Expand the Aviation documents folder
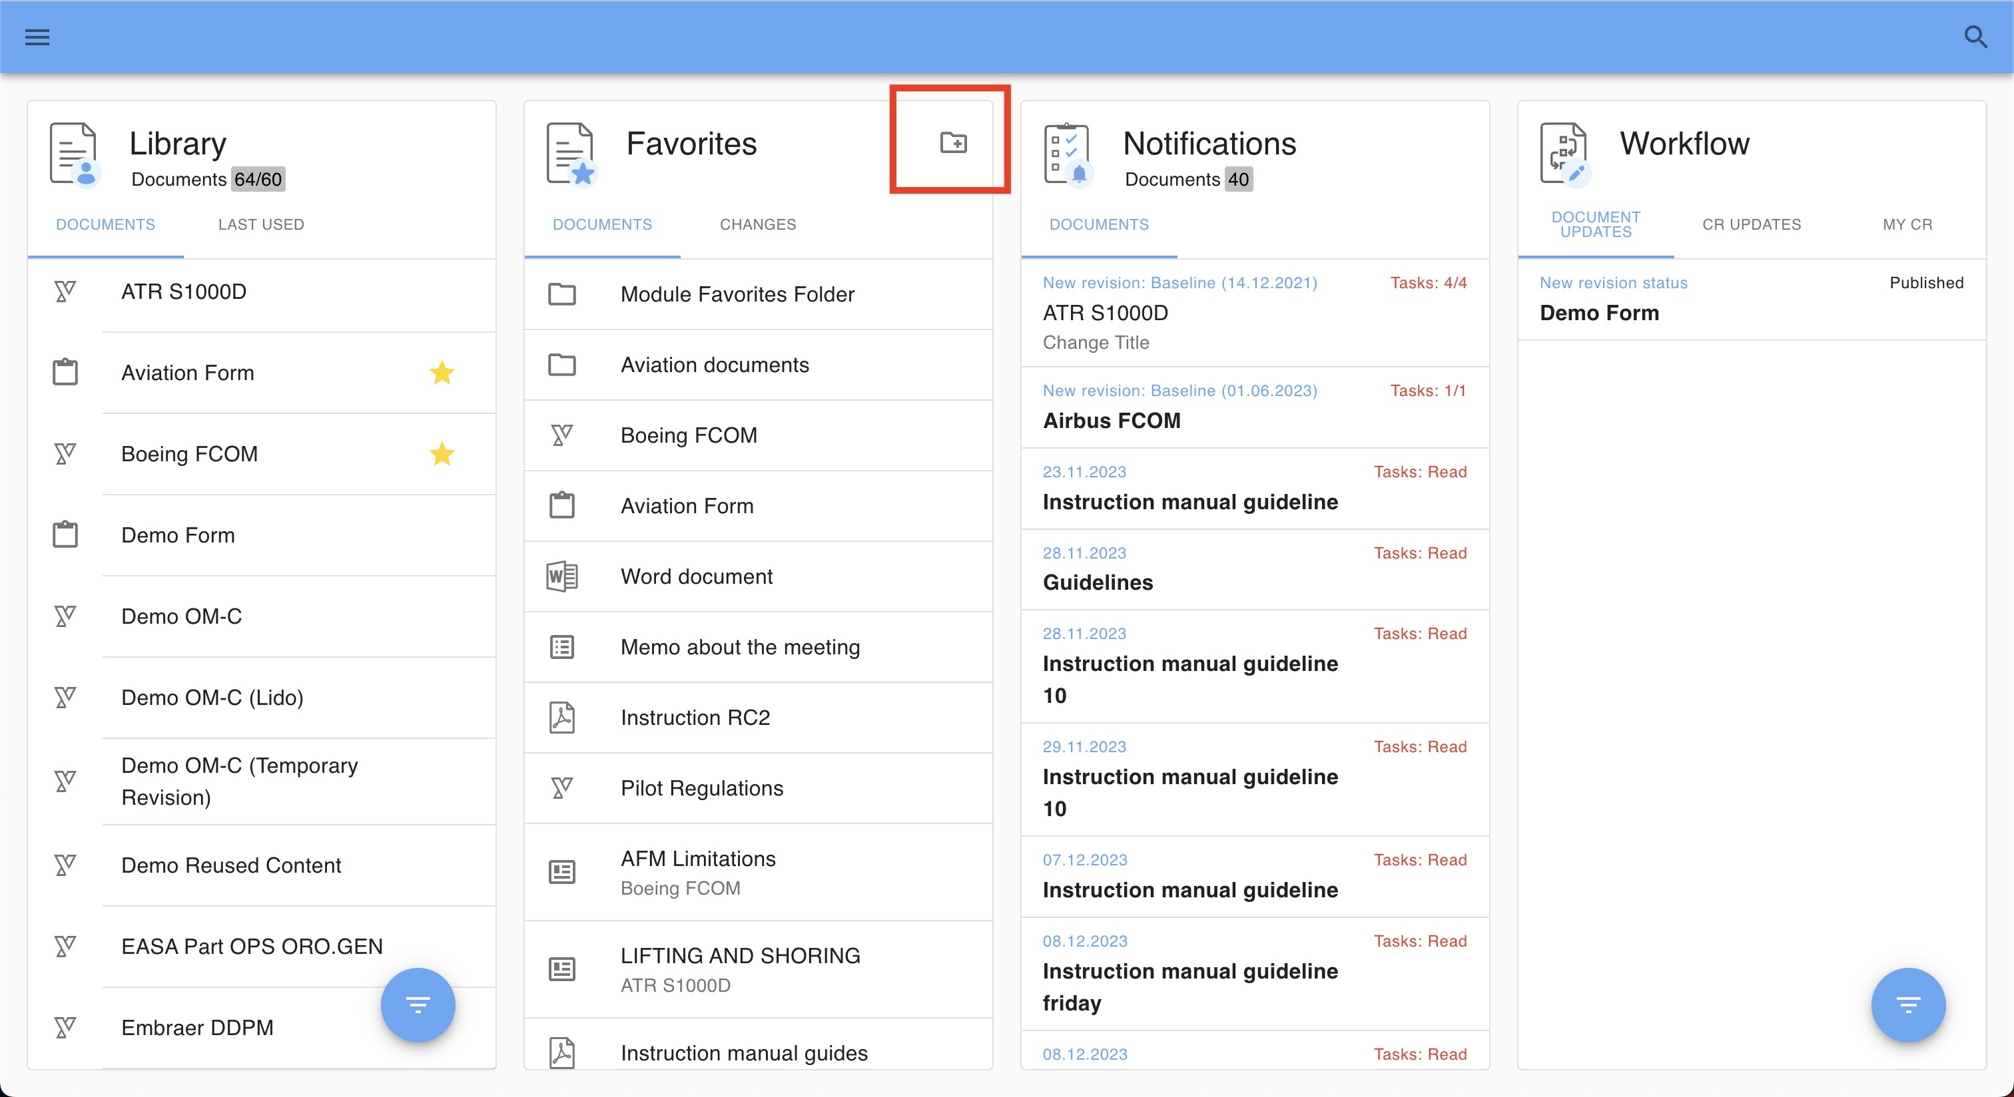This screenshot has height=1097, width=2014. (714, 365)
